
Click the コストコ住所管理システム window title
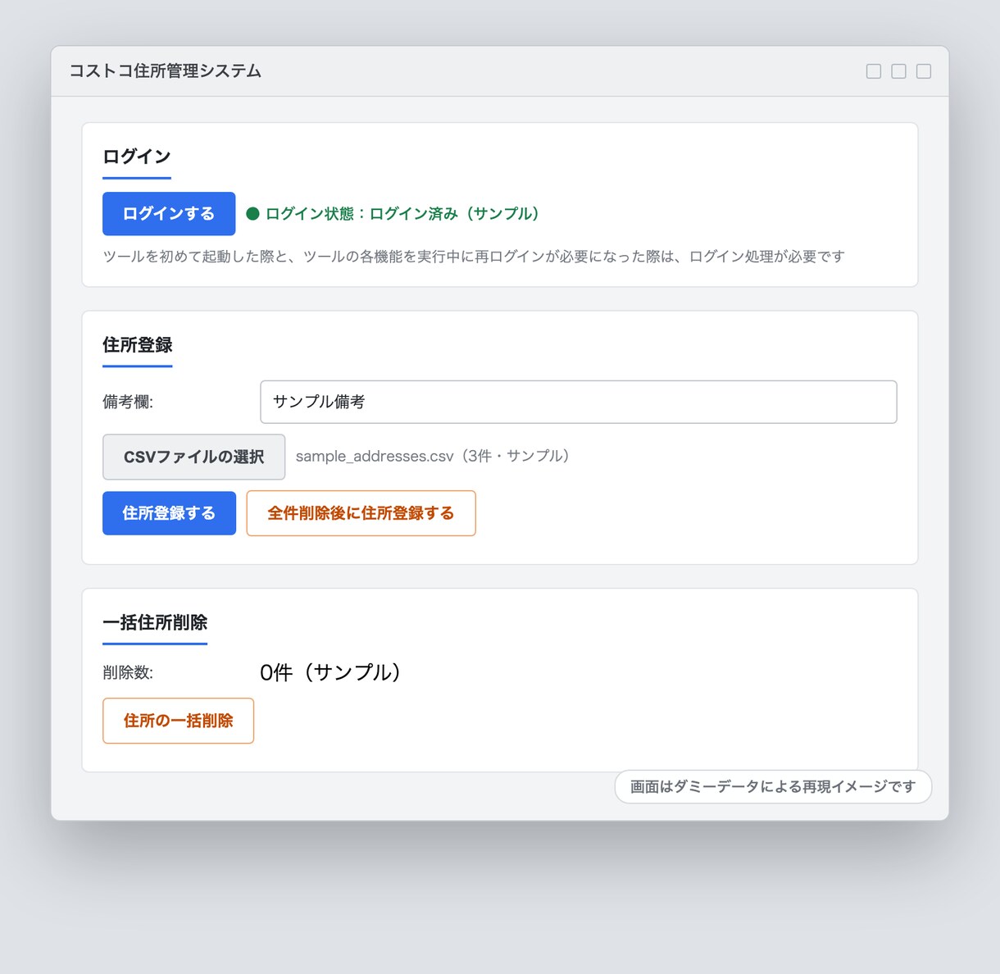tap(165, 71)
